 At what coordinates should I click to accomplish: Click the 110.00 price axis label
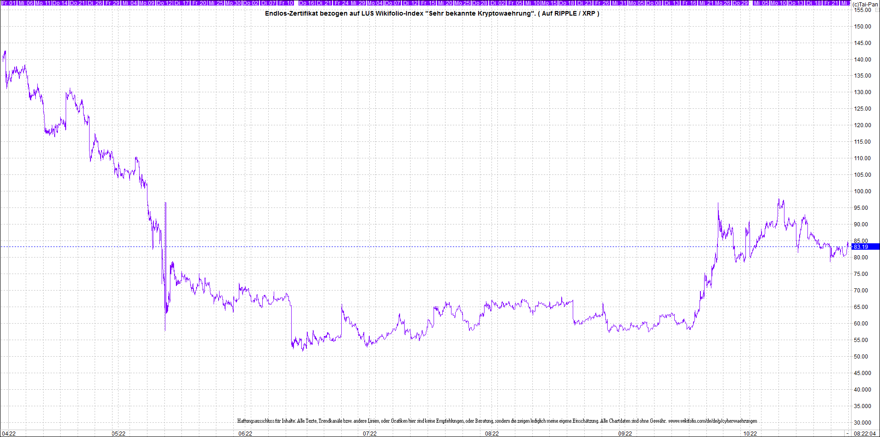pos(862,158)
